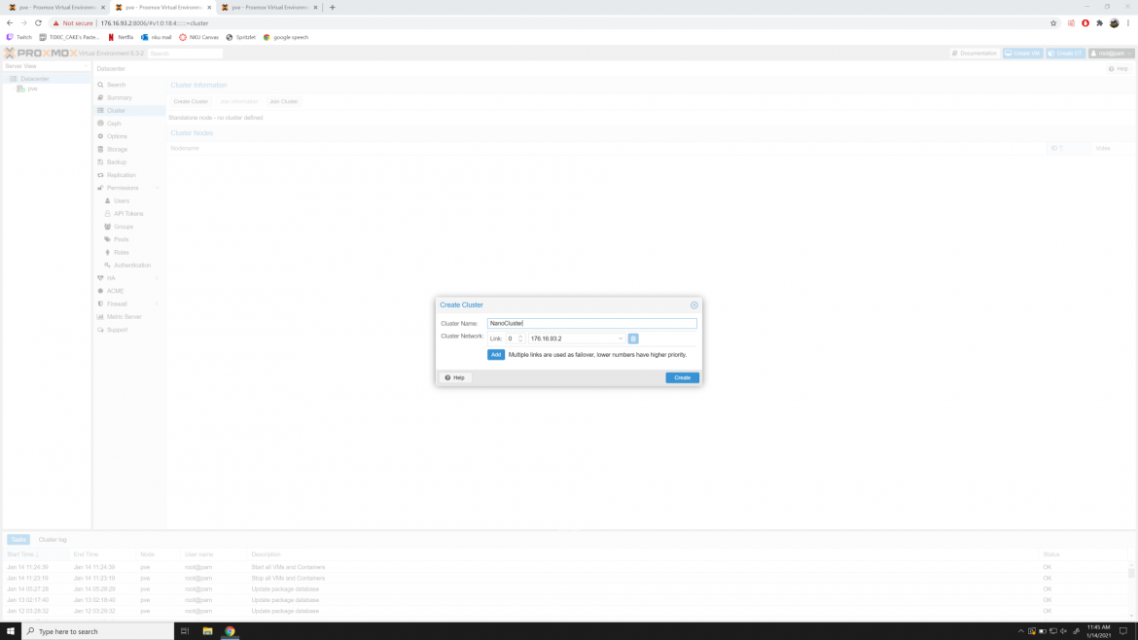
Task: Open the Chrome three-dot menu
Action: pyautogui.click(x=1128, y=23)
